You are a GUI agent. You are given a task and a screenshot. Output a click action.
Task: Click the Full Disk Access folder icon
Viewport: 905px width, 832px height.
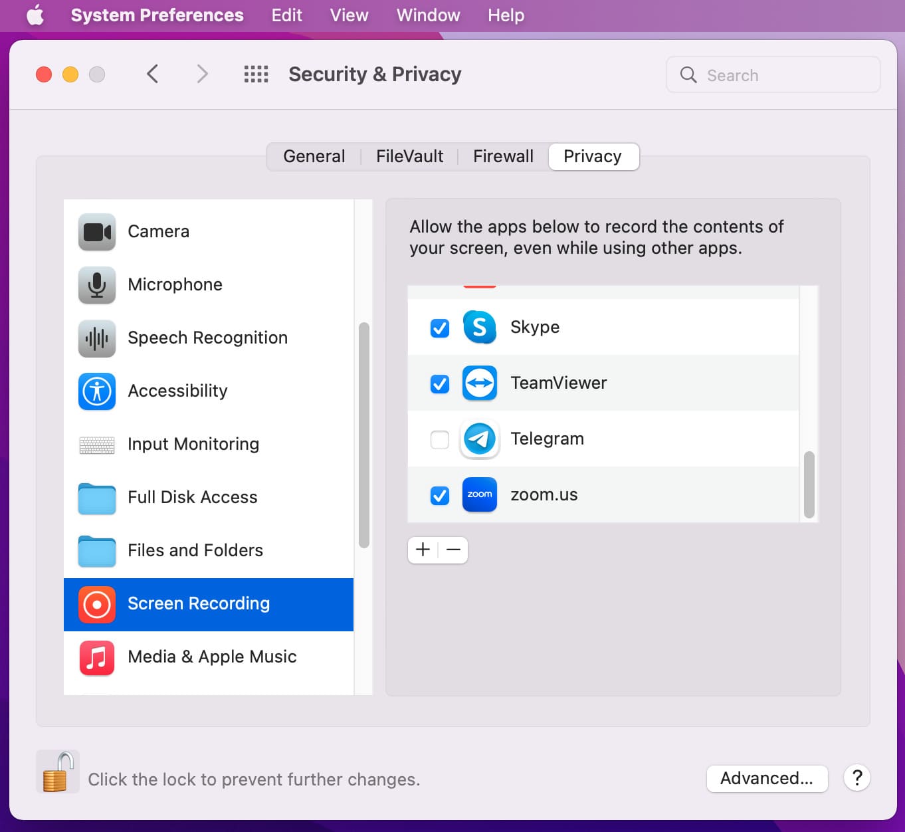coord(97,498)
